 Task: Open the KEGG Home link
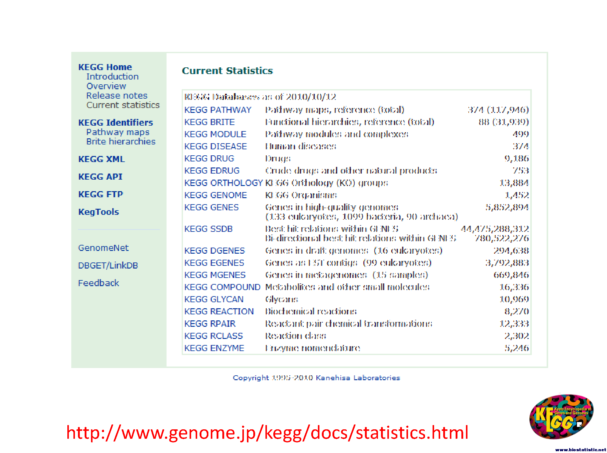[105, 67]
